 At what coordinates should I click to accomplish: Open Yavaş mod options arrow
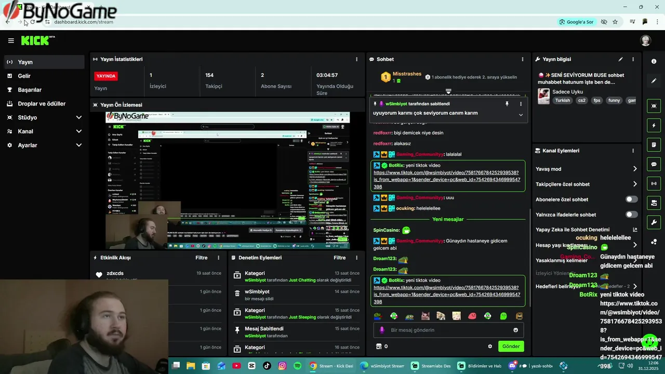(634, 169)
